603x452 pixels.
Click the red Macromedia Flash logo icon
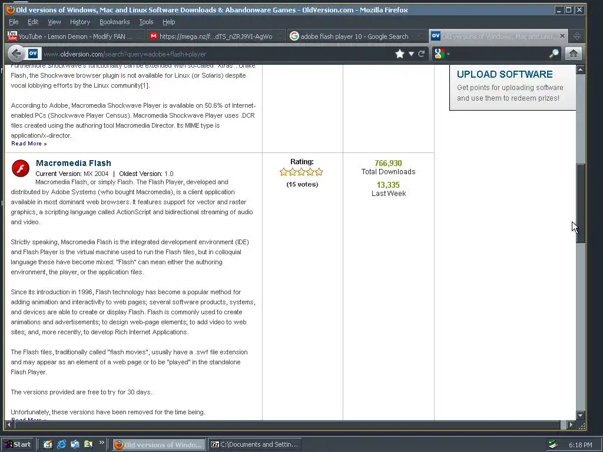coord(21,168)
